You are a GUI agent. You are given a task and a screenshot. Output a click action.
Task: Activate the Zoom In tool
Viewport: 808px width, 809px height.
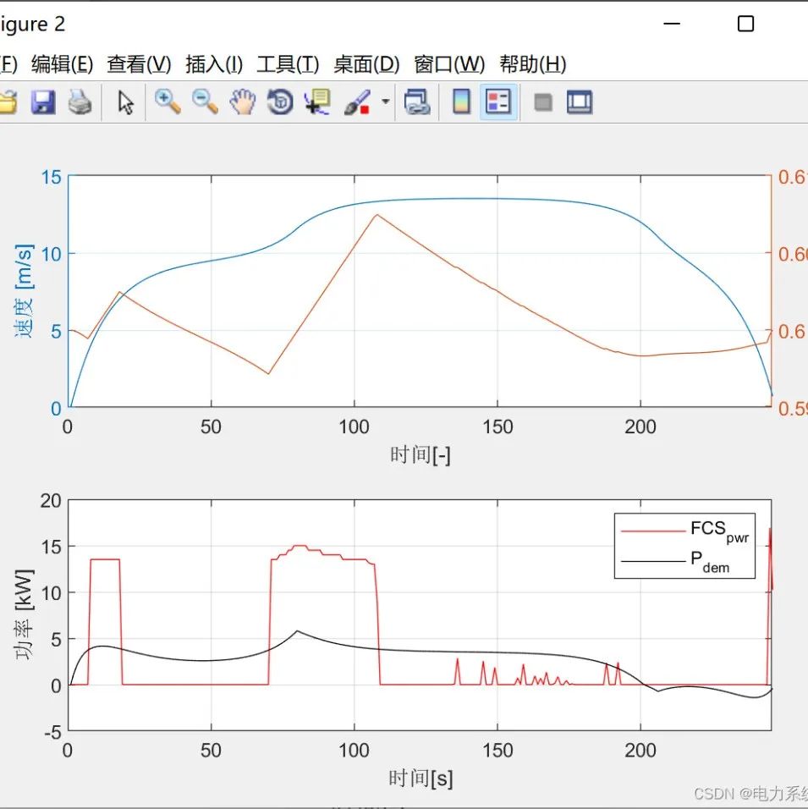pyautogui.click(x=168, y=102)
